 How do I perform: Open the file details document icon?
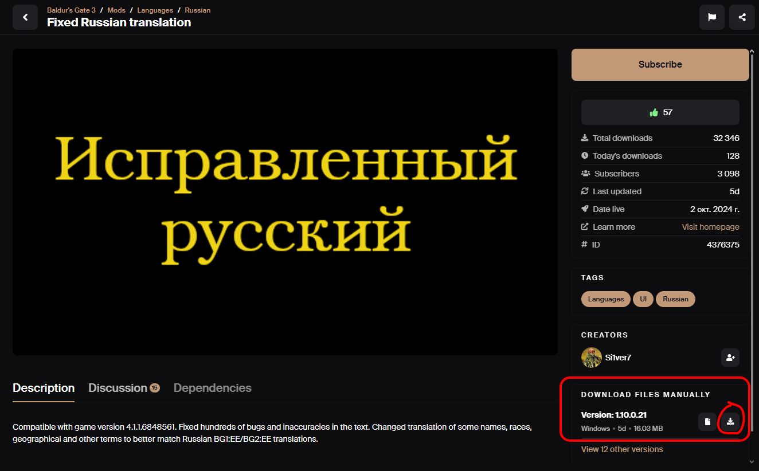point(707,422)
